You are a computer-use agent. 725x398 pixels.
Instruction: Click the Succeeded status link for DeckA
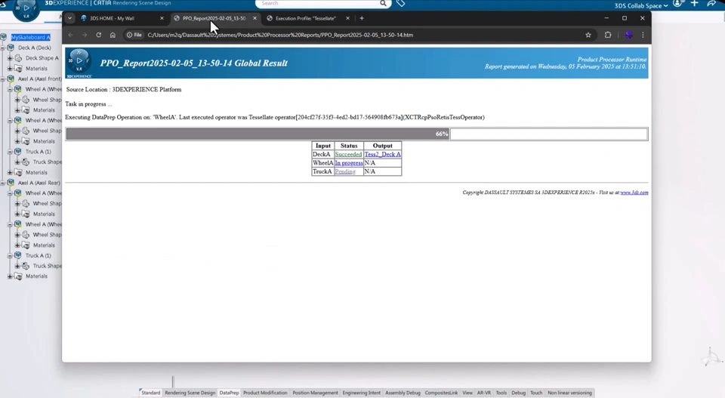[x=348, y=154]
